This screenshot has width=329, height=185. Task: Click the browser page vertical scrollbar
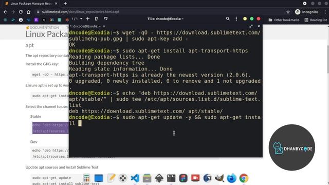click(x=328, y=59)
